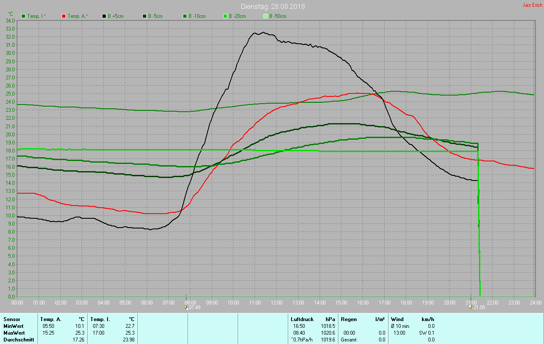
Task: Click the B -20cm legend color square
Action: [225, 16]
